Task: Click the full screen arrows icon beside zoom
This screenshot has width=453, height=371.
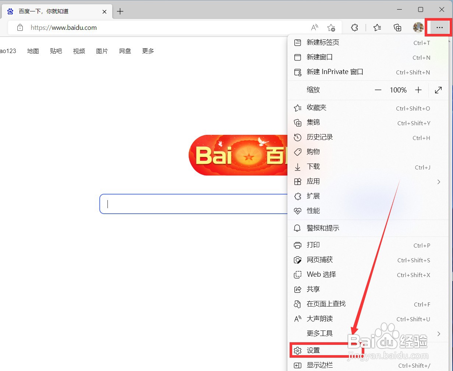Action: [438, 90]
